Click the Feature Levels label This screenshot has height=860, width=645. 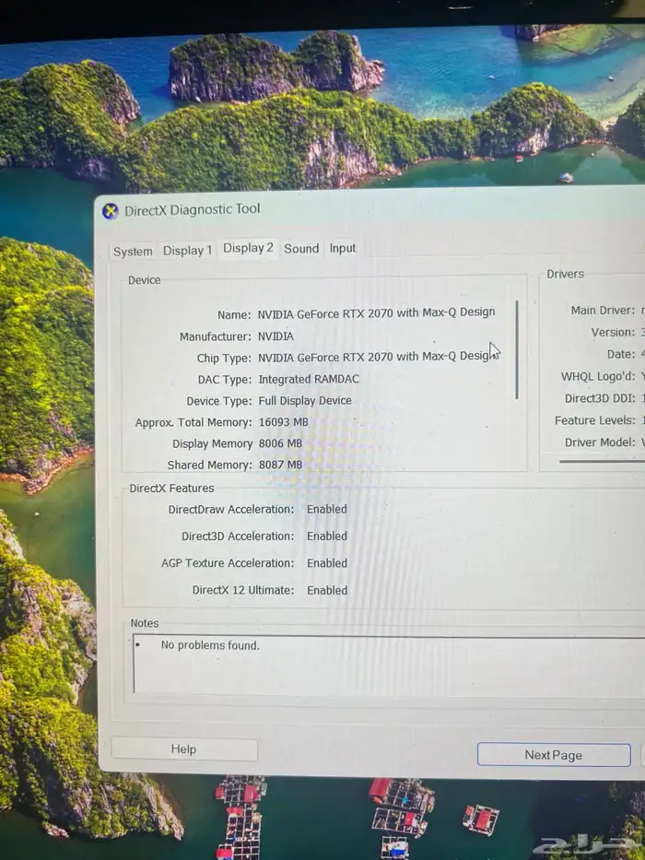tap(595, 420)
